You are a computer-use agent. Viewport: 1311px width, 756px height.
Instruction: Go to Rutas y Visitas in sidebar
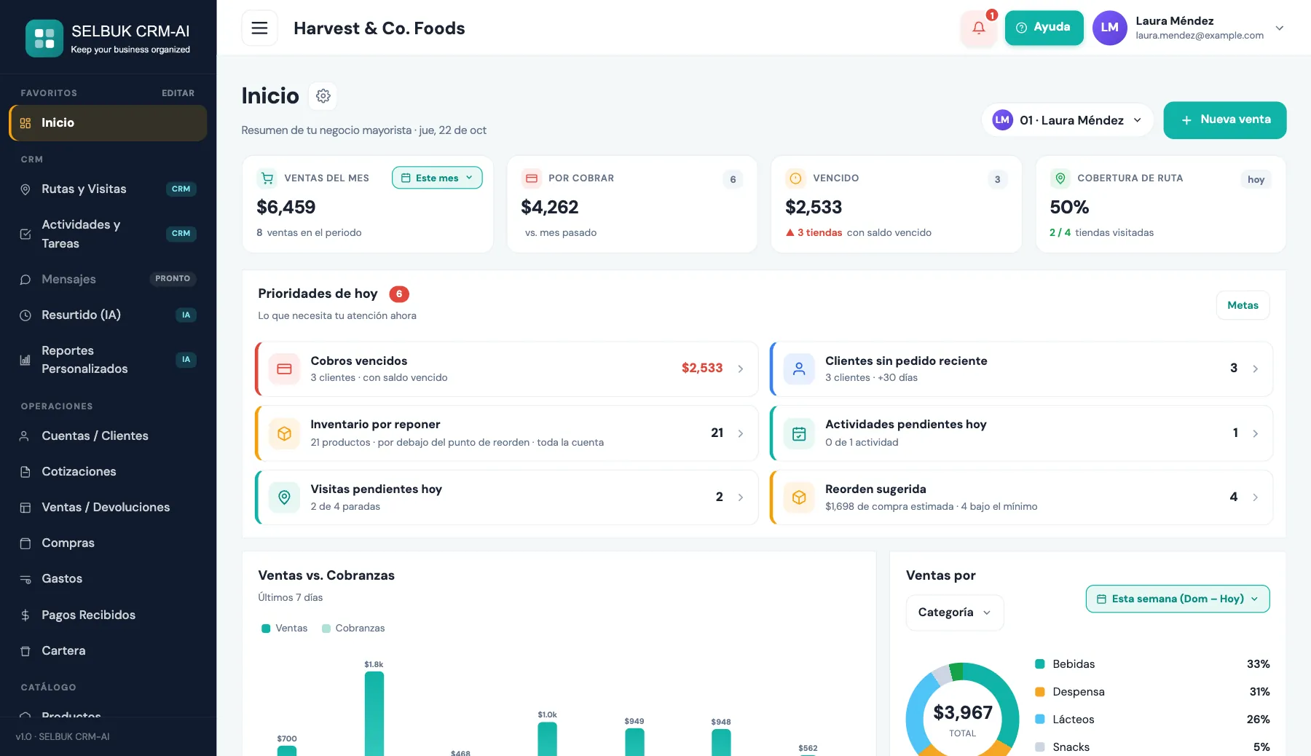pyautogui.click(x=108, y=189)
